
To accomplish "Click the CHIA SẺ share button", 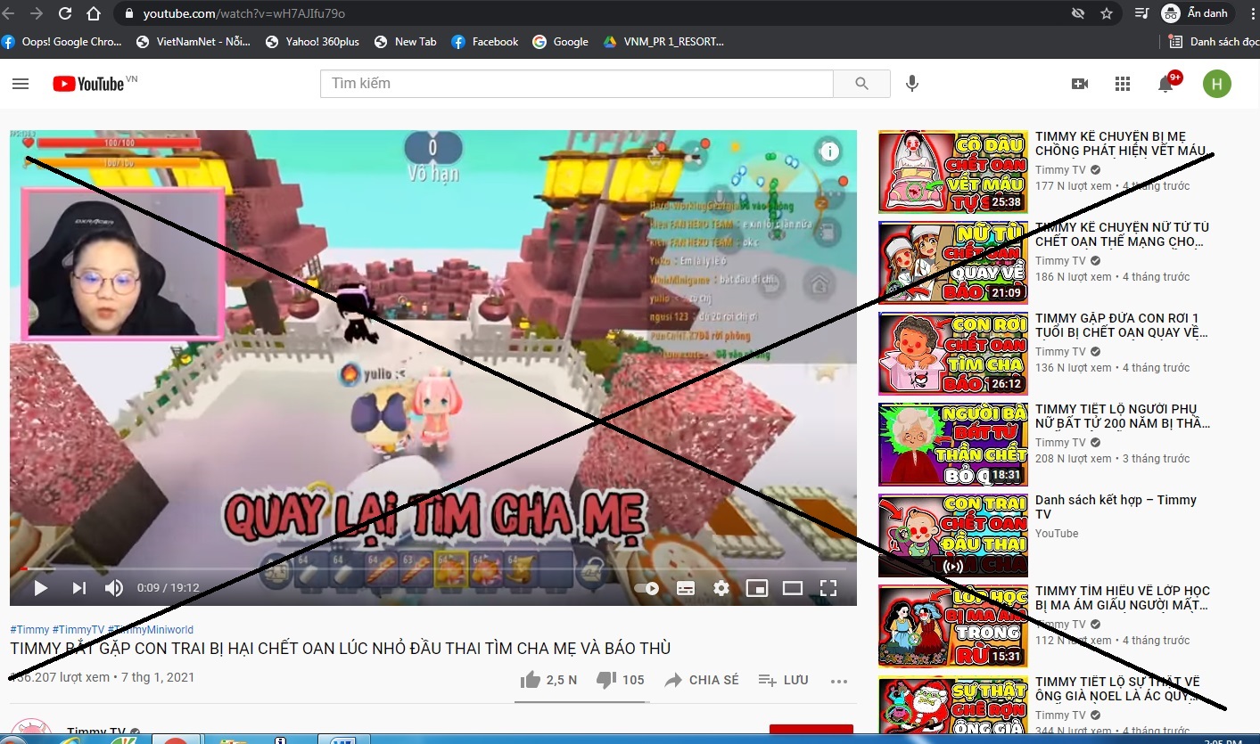I will pyautogui.click(x=702, y=680).
